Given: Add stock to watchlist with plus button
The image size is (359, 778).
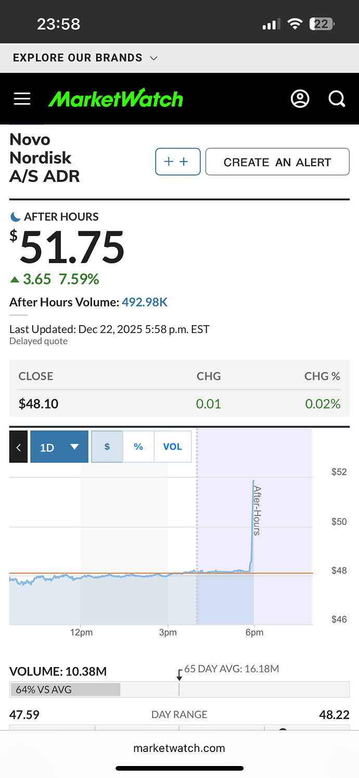Looking at the screenshot, I should 177,162.
